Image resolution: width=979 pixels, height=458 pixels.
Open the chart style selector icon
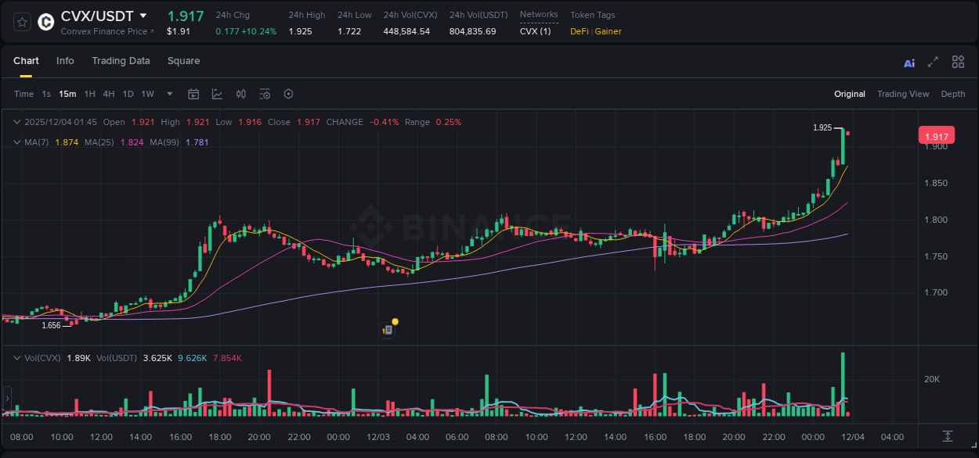click(216, 94)
